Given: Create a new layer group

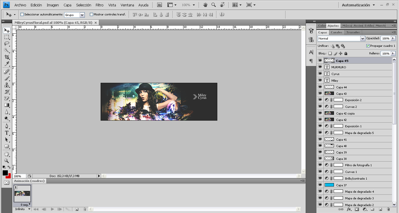Looking at the screenshot, I should pyautogui.click(x=372, y=209).
